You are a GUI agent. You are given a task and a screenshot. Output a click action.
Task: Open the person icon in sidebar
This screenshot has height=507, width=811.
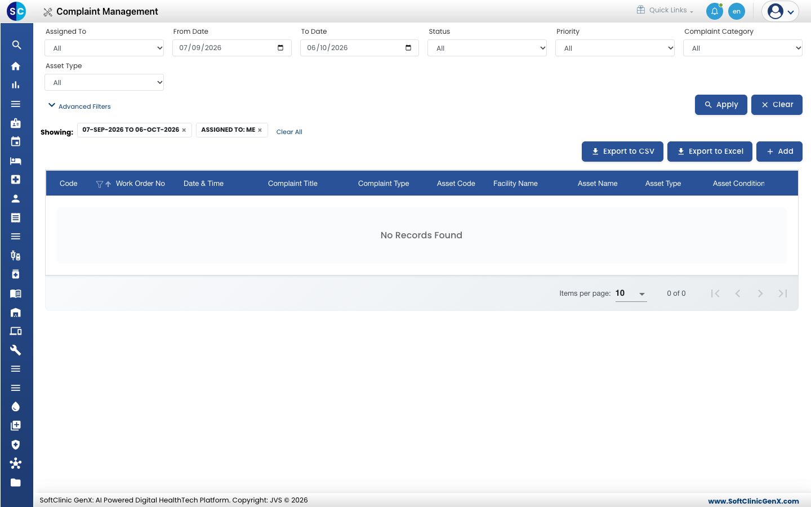(16, 198)
